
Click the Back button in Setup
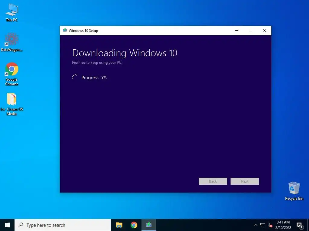213,181
